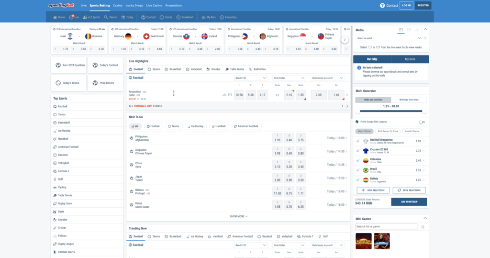Click the Register button
Screen dimensions: 490x258
tap(423, 5)
